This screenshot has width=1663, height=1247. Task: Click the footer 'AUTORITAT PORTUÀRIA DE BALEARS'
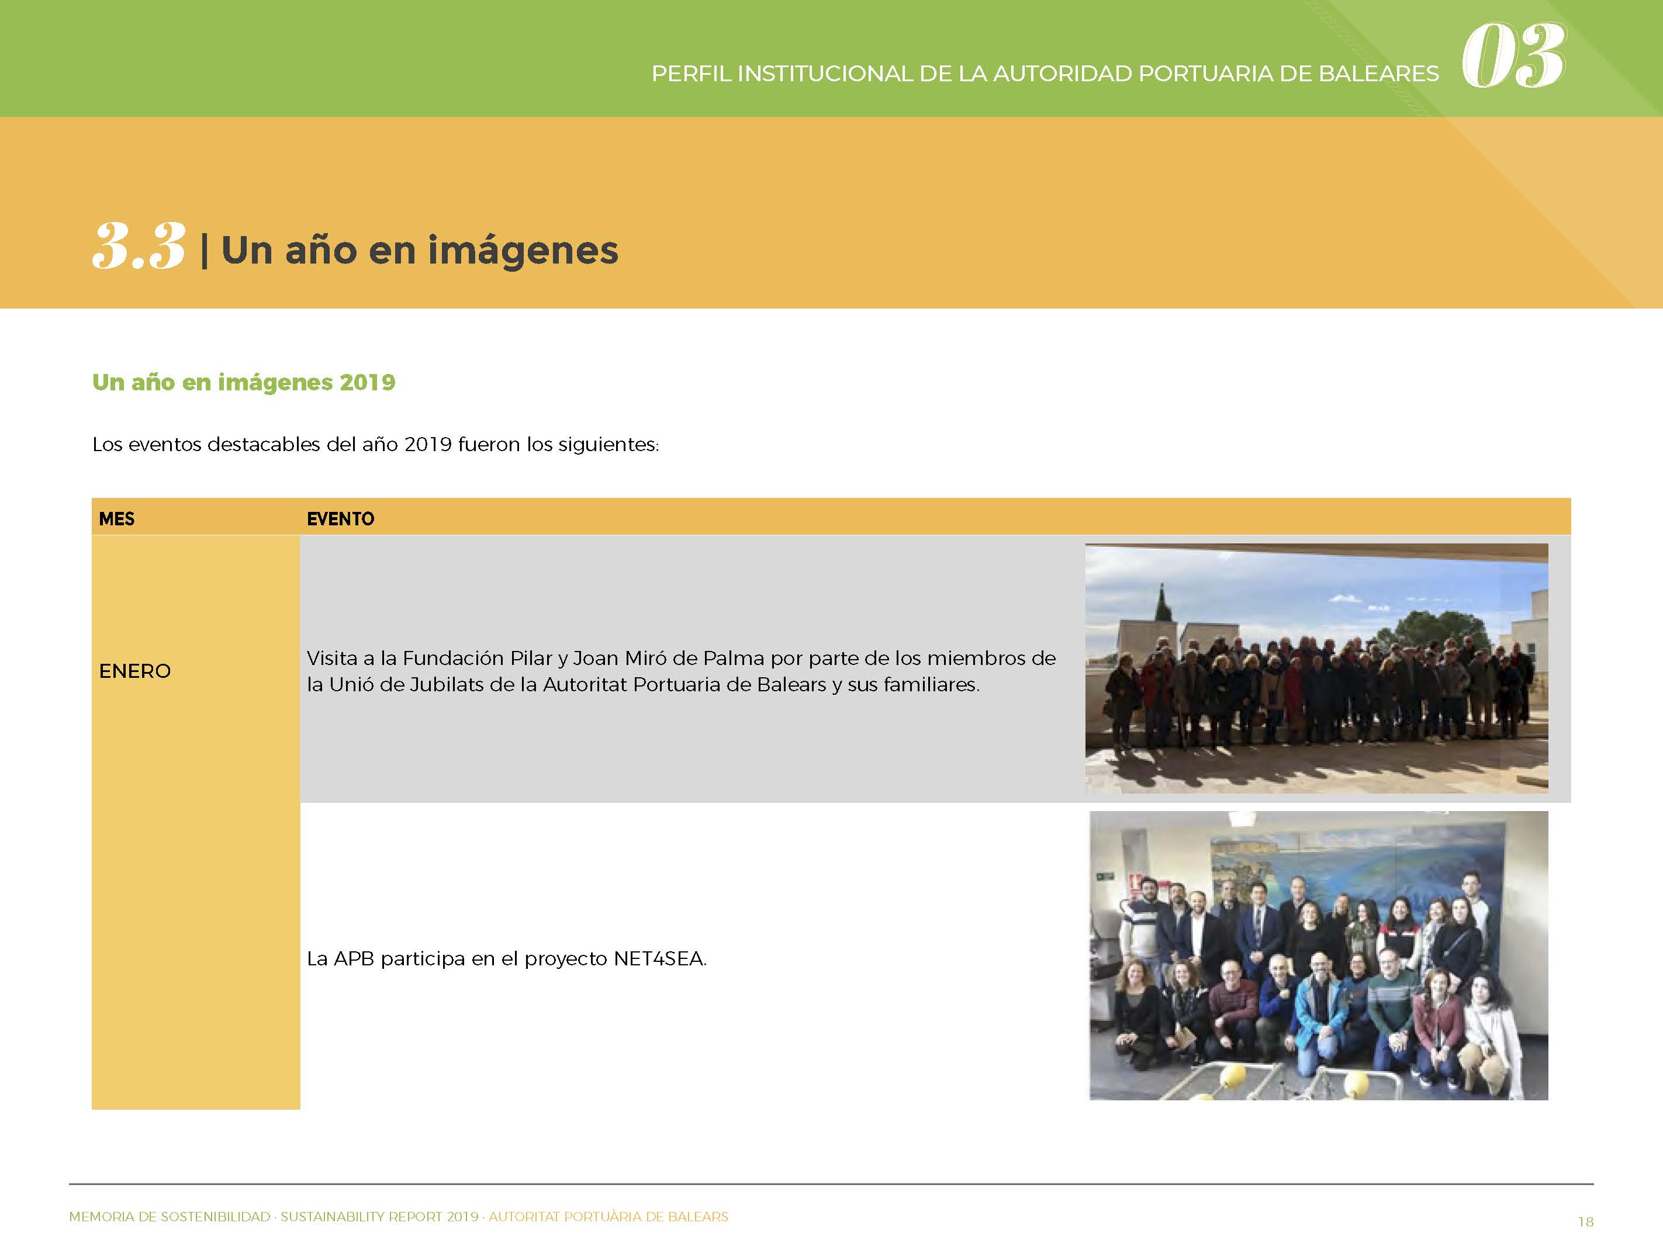[x=609, y=1216]
